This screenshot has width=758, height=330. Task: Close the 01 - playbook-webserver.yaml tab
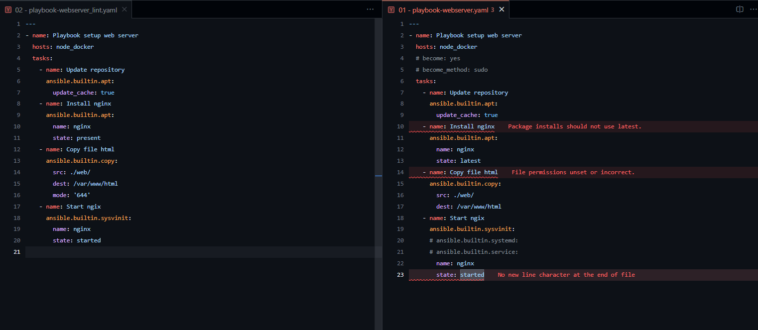point(502,9)
